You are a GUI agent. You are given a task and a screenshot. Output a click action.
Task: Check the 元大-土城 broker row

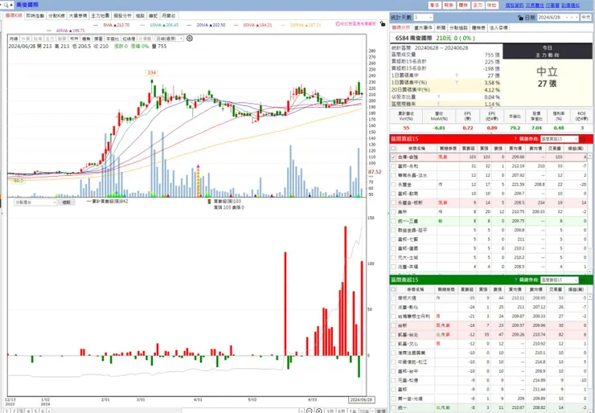tap(393, 257)
